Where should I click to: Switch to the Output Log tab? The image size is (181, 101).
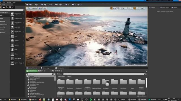coord(45,68)
